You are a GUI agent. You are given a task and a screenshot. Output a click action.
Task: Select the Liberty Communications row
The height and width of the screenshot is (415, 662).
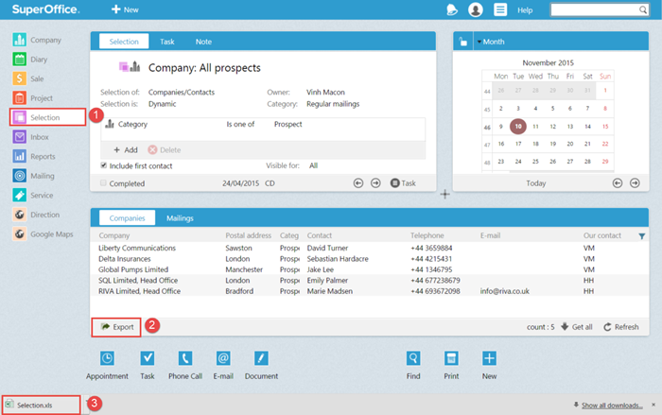370,248
